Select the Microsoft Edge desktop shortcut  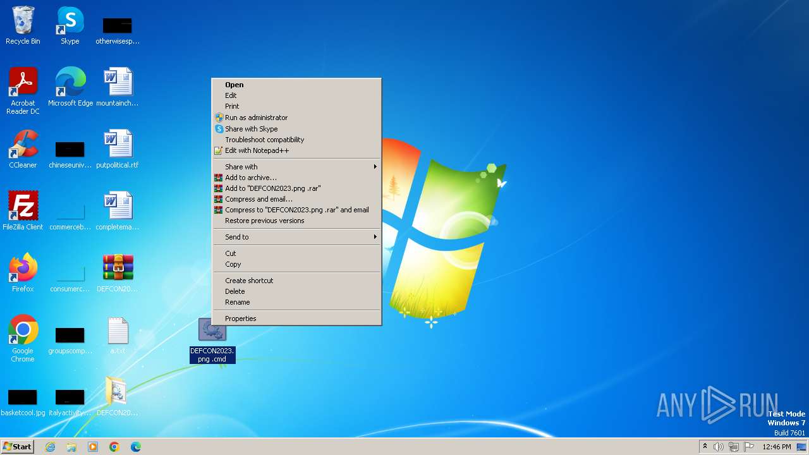[70, 87]
